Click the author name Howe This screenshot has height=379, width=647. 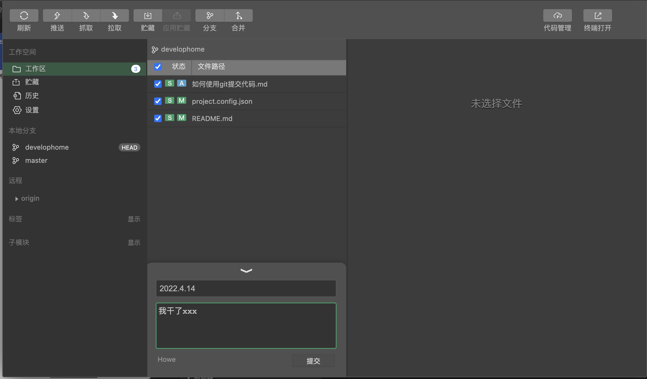click(x=167, y=360)
